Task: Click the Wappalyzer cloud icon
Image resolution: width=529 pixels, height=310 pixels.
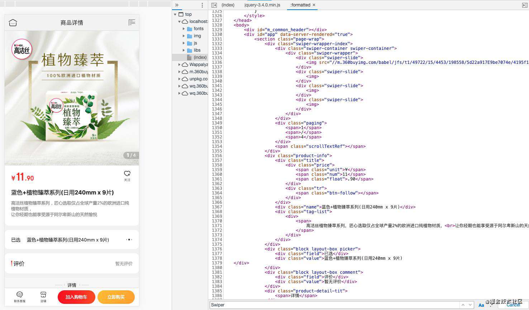Action: click(x=185, y=65)
